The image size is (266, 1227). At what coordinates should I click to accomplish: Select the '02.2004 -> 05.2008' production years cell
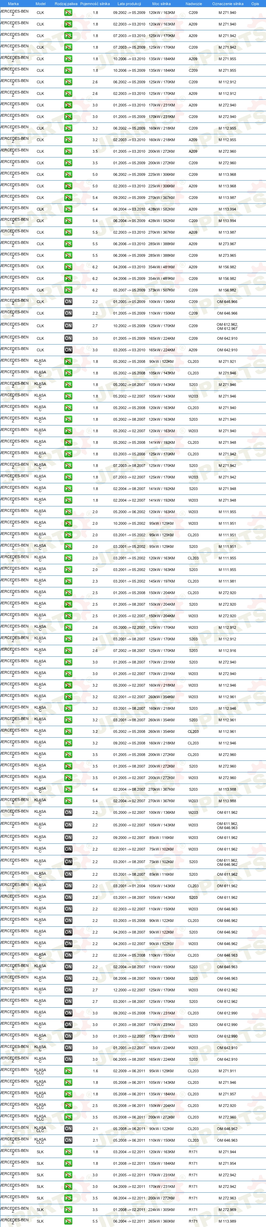point(129,955)
